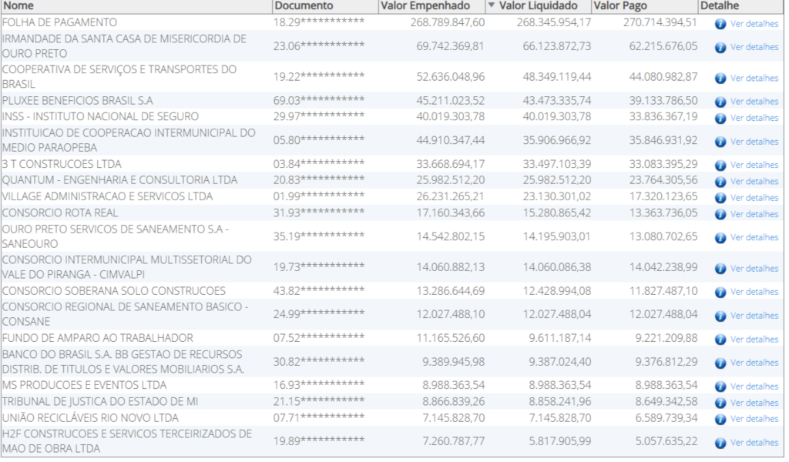This screenshot has width=789, height=462.
Task: Click info icon for VILLAGE ADMINISTRACAO row
Action: pyautogui.click(x=720, y=198)
